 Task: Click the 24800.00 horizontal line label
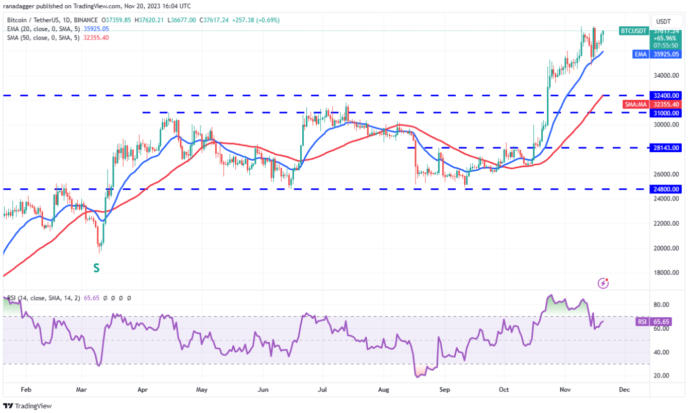(666, 189)
